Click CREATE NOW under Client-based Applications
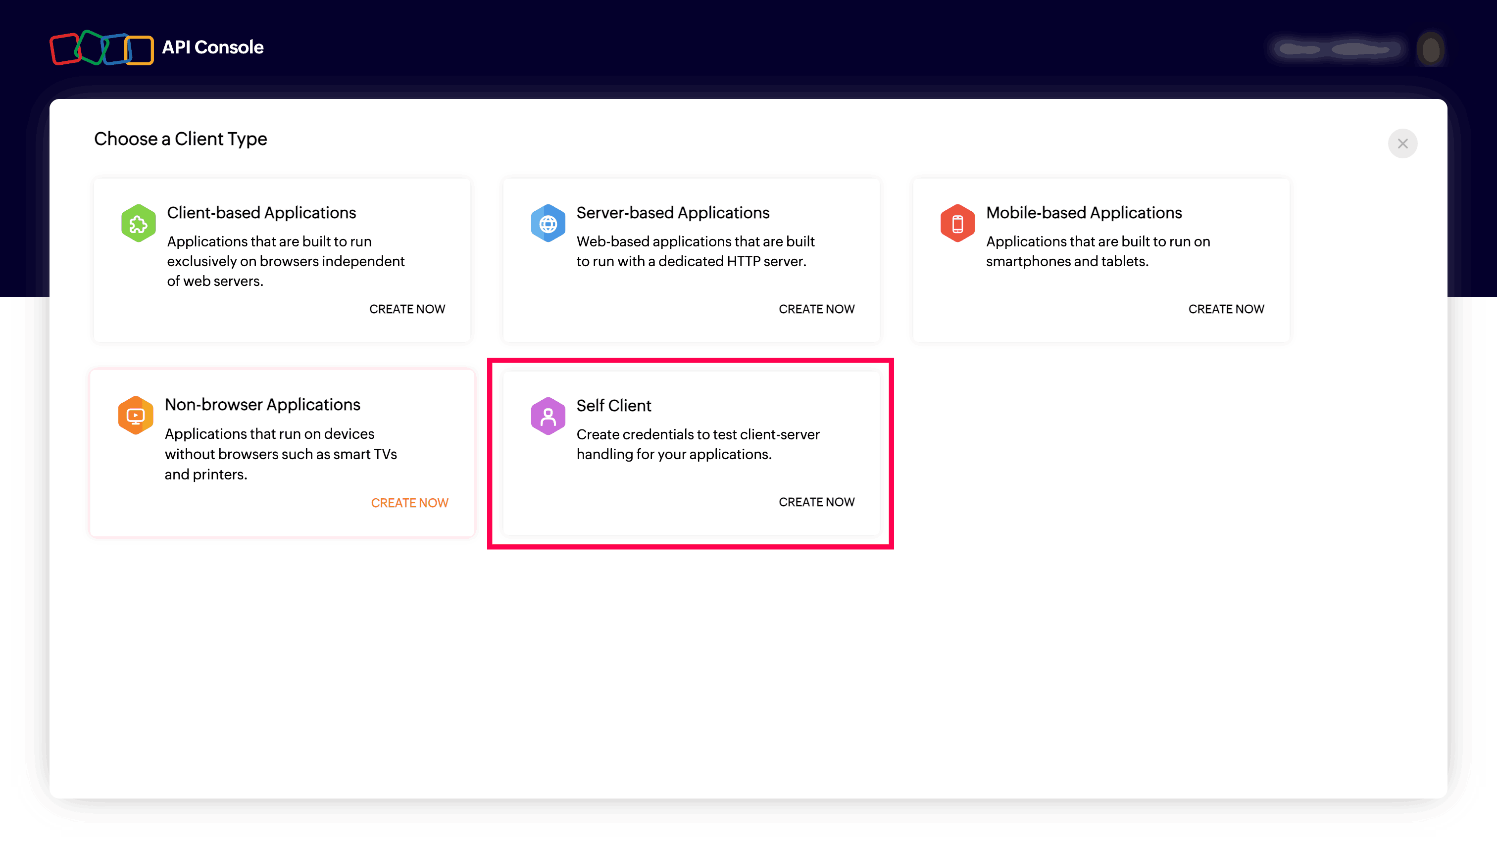Viewport: 1497px width, 848px height. pos(407,309)
